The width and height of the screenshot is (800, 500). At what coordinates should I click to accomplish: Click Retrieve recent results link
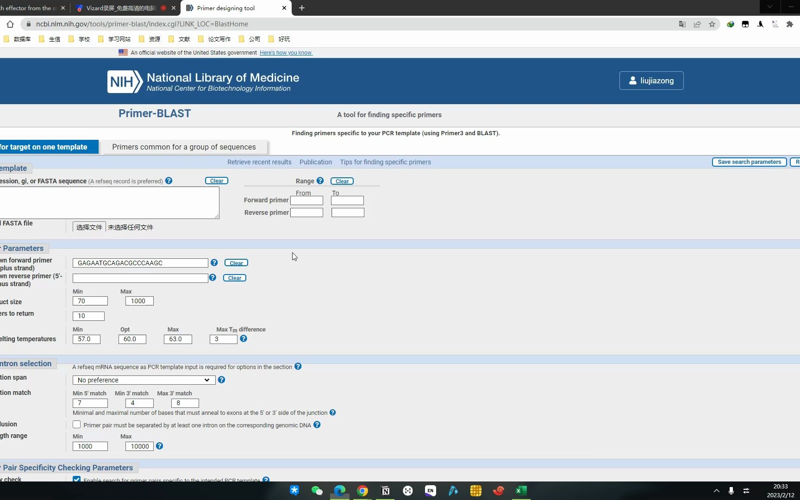click(259, 162)
